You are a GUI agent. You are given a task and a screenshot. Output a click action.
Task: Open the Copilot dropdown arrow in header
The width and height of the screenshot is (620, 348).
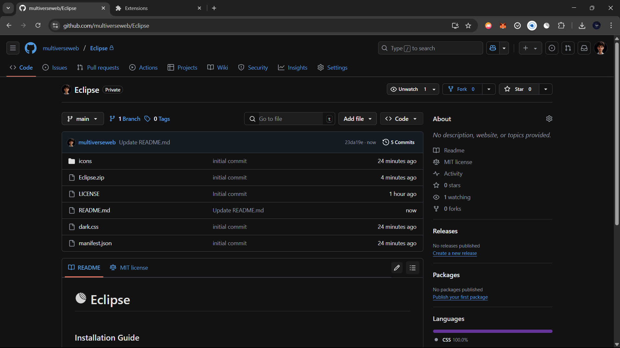504,48
